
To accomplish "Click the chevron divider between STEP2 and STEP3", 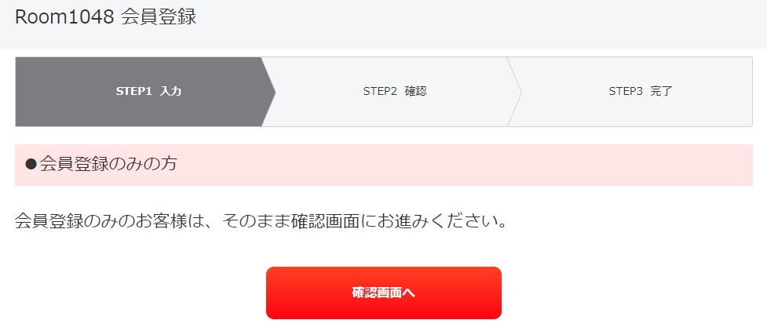I will coord(514,92).
